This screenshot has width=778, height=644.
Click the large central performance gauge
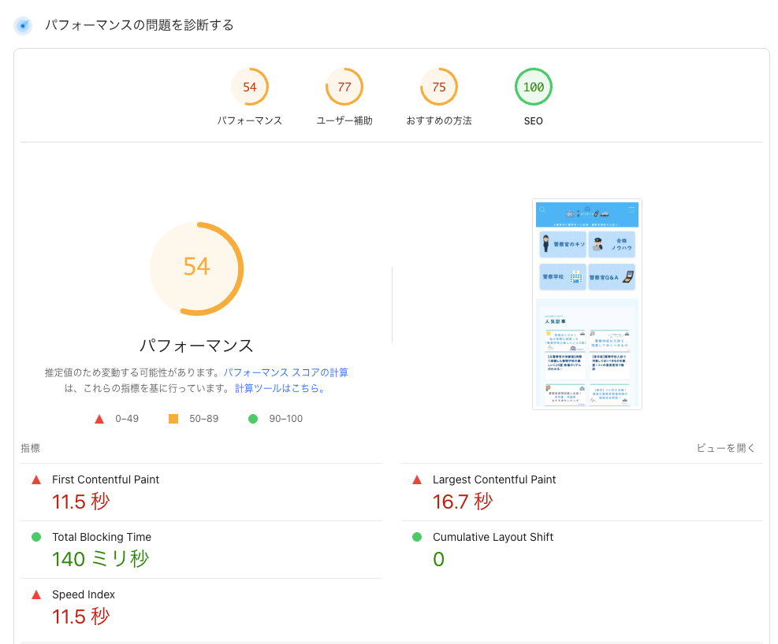click(x=196, y=268)
